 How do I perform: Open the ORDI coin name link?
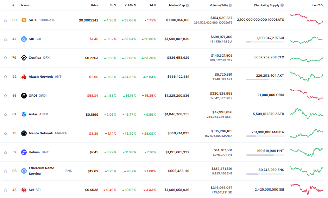point(33,96)
